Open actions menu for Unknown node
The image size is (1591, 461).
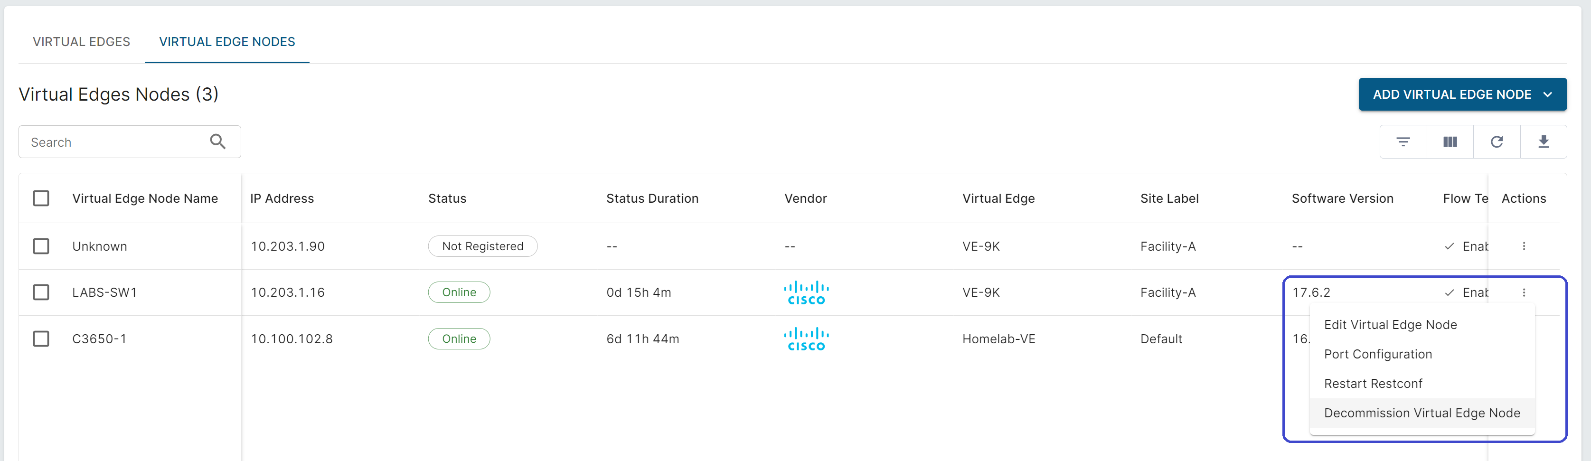point(1524,246)
